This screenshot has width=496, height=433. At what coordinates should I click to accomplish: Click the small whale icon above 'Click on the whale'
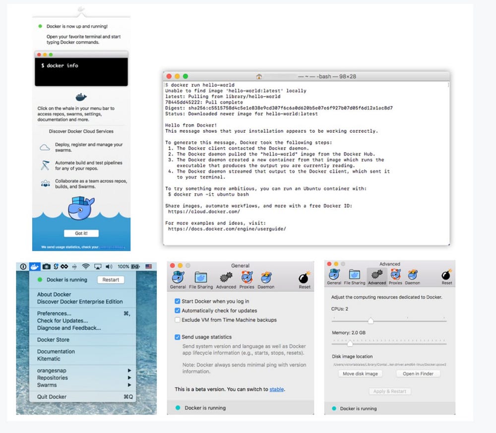(x=81, y=97)
